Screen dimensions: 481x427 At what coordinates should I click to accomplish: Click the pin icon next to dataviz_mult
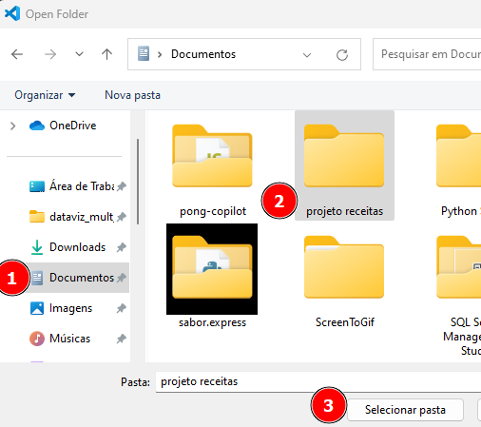tap(122, 217)
